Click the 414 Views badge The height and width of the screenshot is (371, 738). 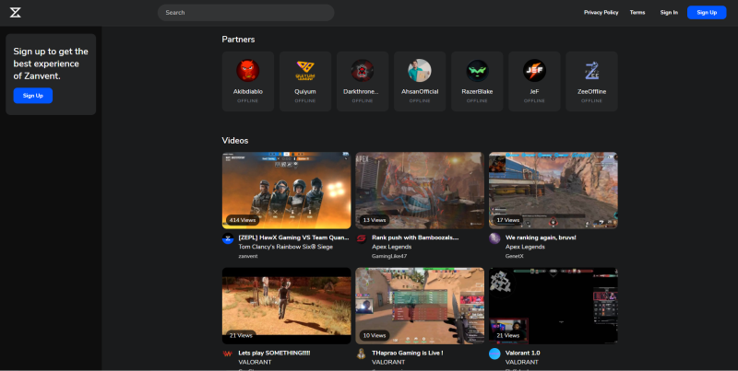click(x=243, y=220)
